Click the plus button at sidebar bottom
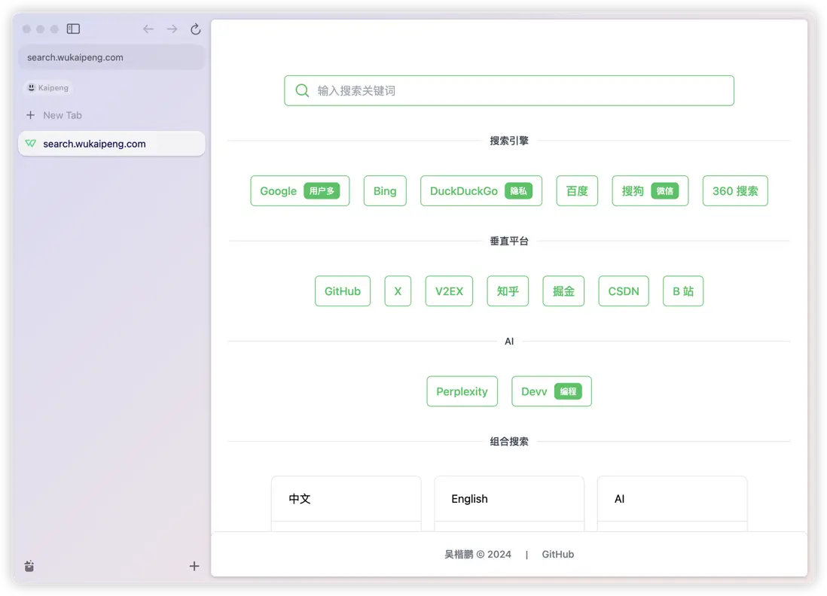 194,566
